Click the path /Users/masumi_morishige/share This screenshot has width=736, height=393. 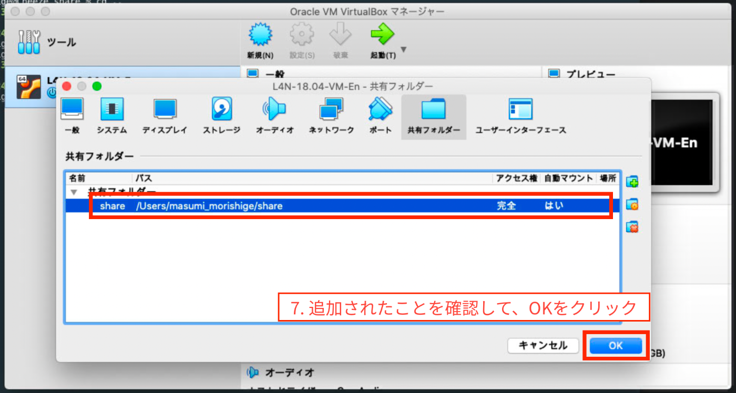tap(209, 206)
